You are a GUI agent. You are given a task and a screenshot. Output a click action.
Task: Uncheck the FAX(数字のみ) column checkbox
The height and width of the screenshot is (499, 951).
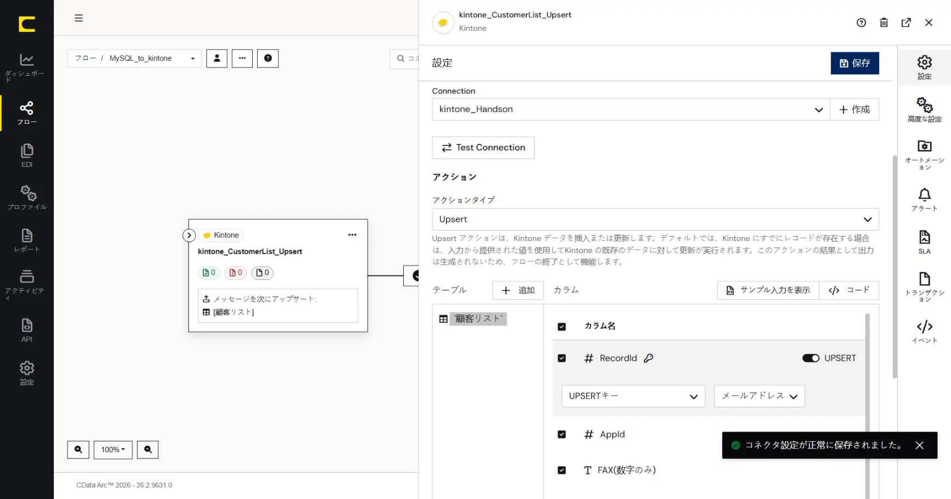click(x=561, y=470)
